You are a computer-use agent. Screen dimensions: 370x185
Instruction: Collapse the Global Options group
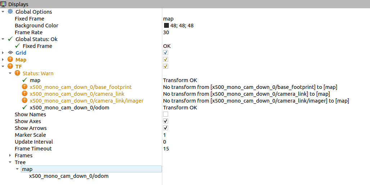pos(3,12)
